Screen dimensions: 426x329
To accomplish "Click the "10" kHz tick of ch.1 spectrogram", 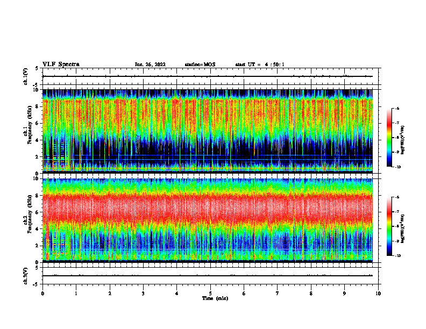I will (x=36, y=90).
